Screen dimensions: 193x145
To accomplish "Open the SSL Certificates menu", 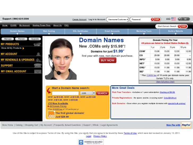I will [x=80, y=32].
